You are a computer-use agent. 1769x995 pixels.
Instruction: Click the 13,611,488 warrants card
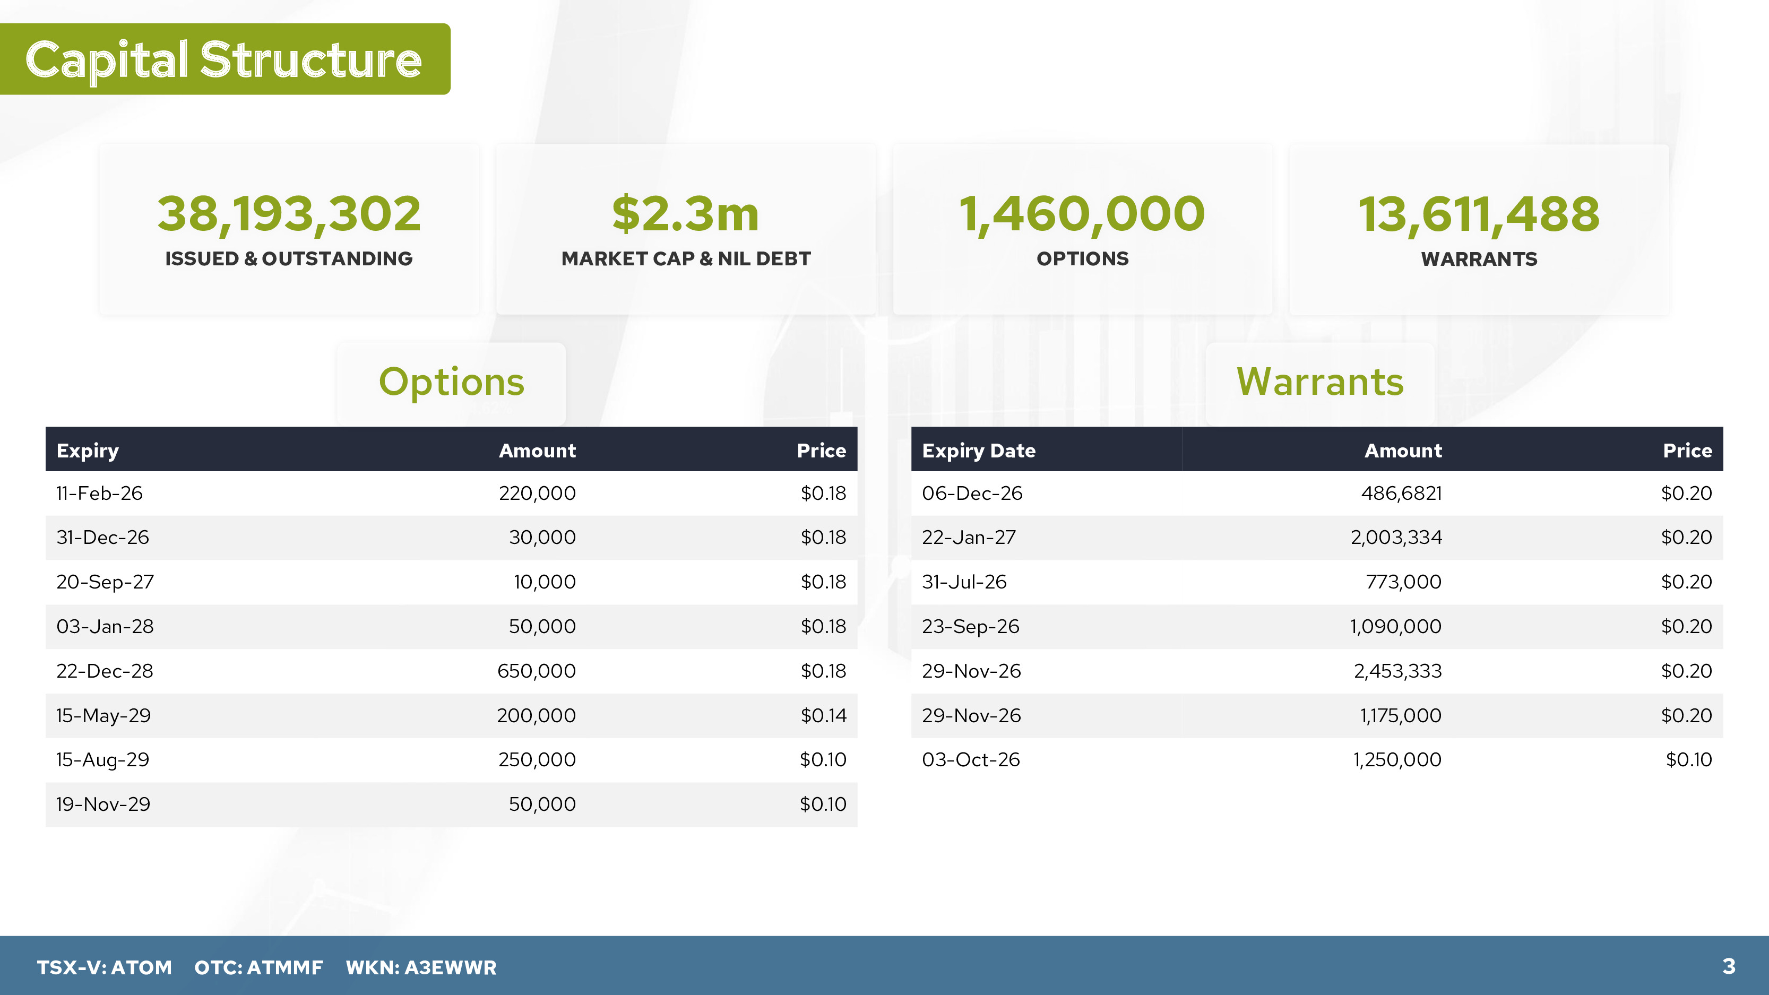click(x=1479, y=229)
